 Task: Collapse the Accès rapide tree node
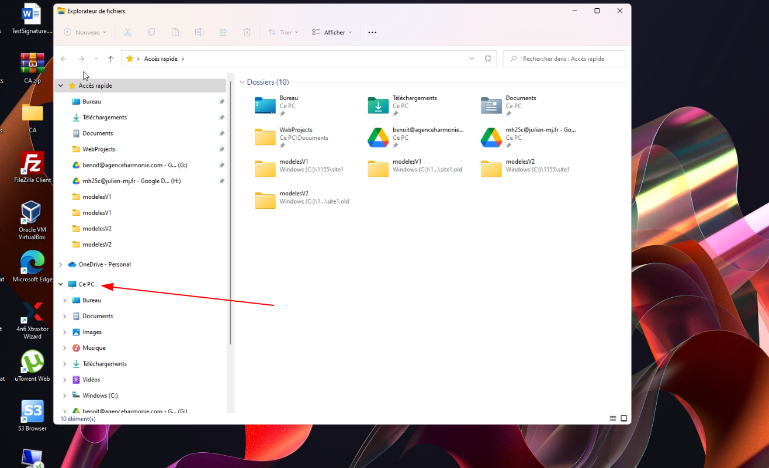pyautogui.click(x=61, y=85)
